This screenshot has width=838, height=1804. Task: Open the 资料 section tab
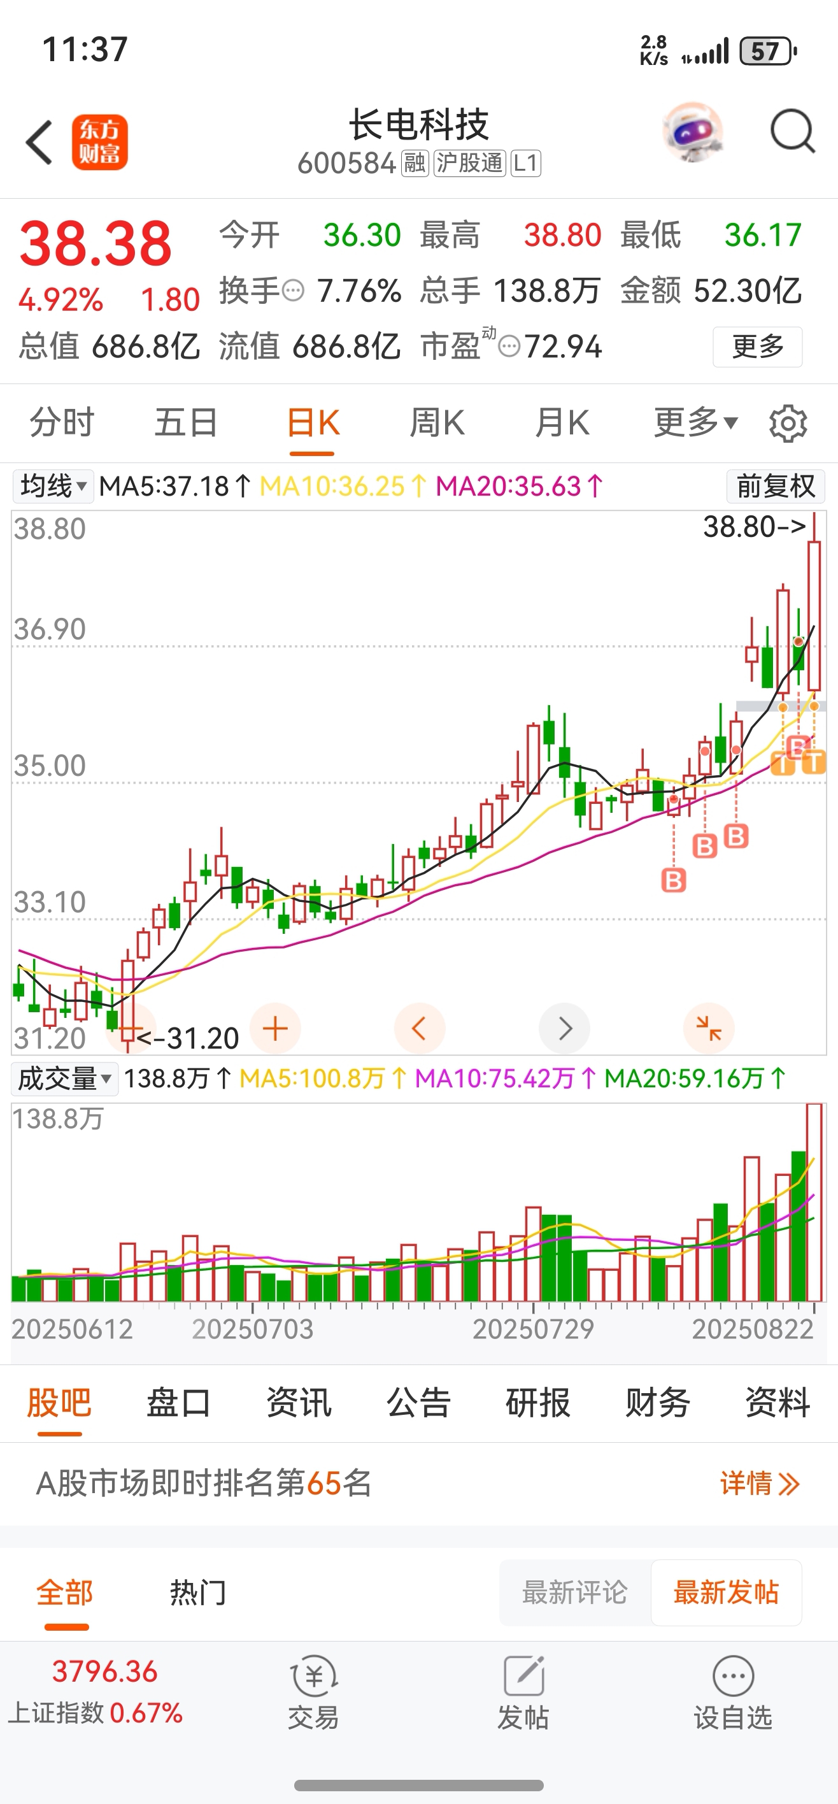pos(778,1403)
